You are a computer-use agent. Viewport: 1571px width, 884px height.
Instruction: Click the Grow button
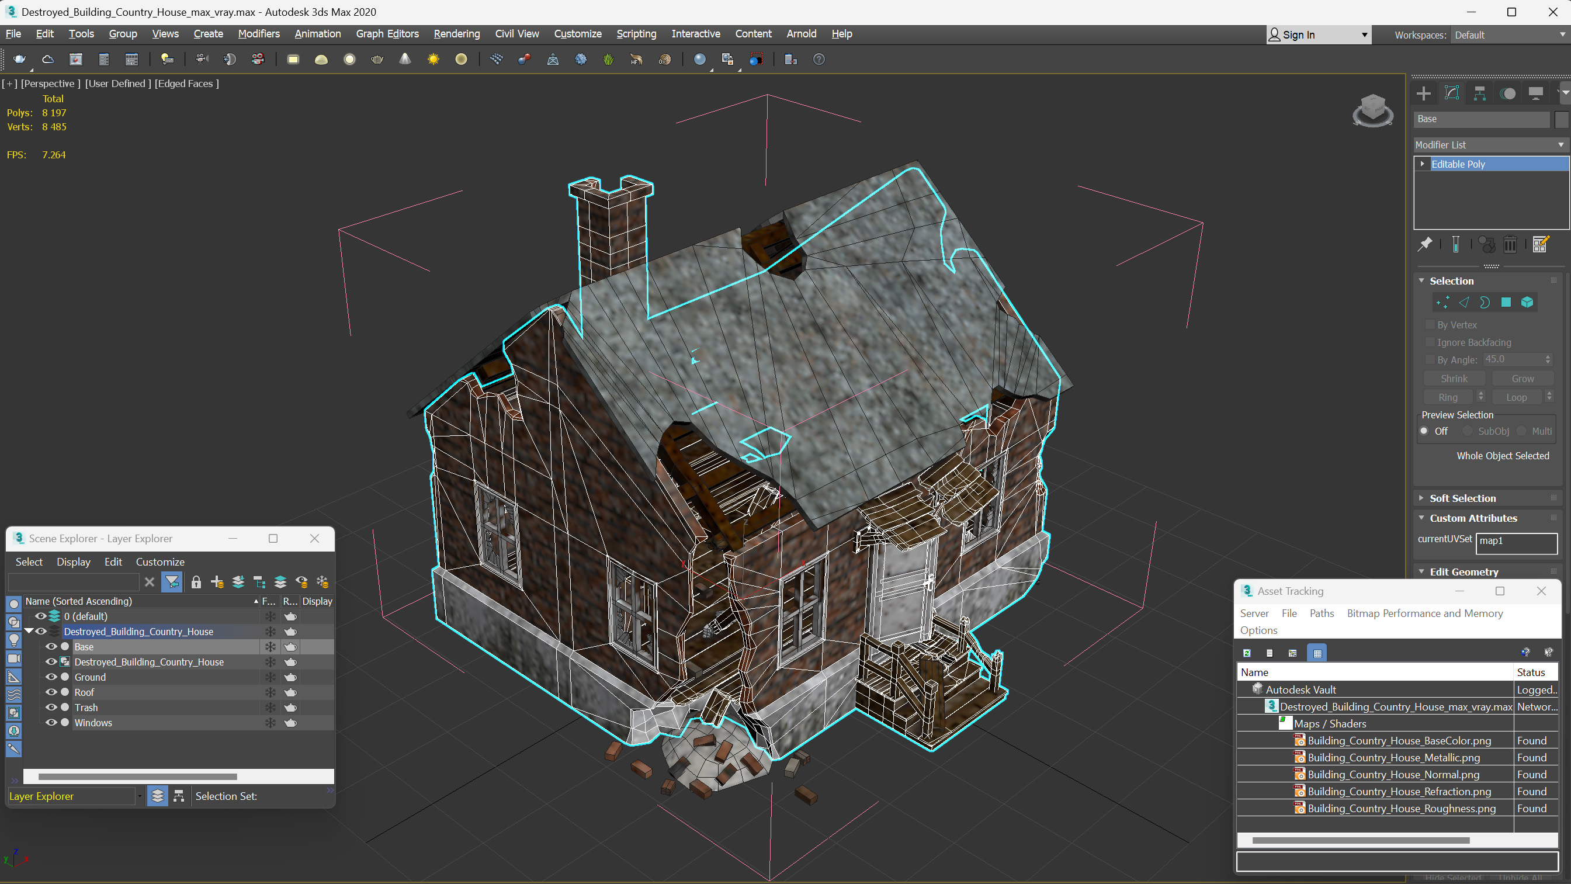pyautogui.click(x=1523, y=378)
